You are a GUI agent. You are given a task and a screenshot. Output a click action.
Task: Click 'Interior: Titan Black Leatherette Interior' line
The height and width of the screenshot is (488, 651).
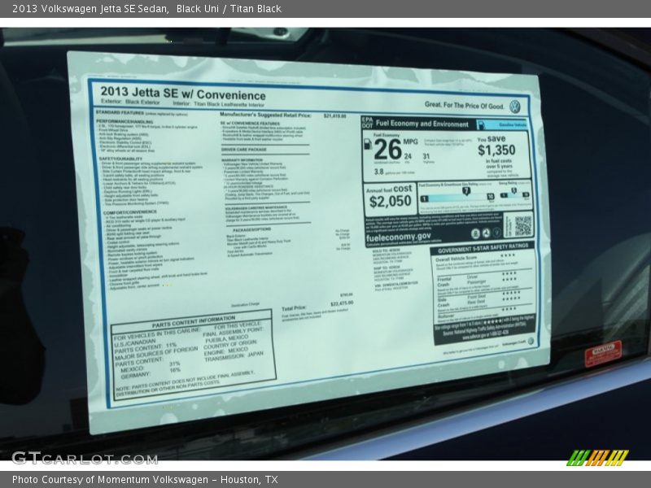tap(218, 104)
